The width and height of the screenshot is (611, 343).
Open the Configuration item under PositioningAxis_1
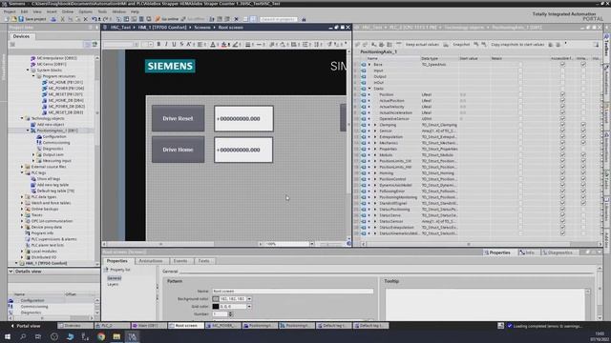[x=54, y=136]
